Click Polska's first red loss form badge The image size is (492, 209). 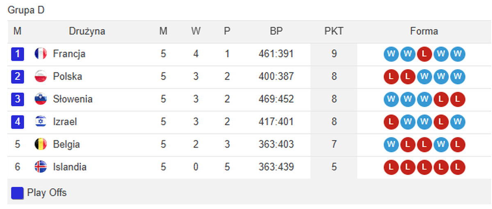coord(390,76)
